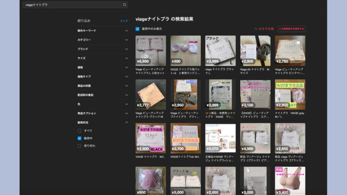Open the ¥6,600 3枚セット item thumbnail

tap(151, 51)
